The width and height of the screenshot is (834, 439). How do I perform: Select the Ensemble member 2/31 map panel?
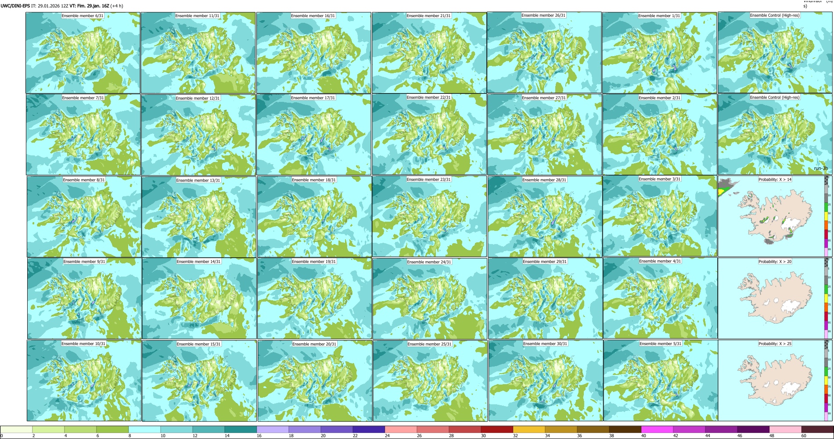pos(660,135)
